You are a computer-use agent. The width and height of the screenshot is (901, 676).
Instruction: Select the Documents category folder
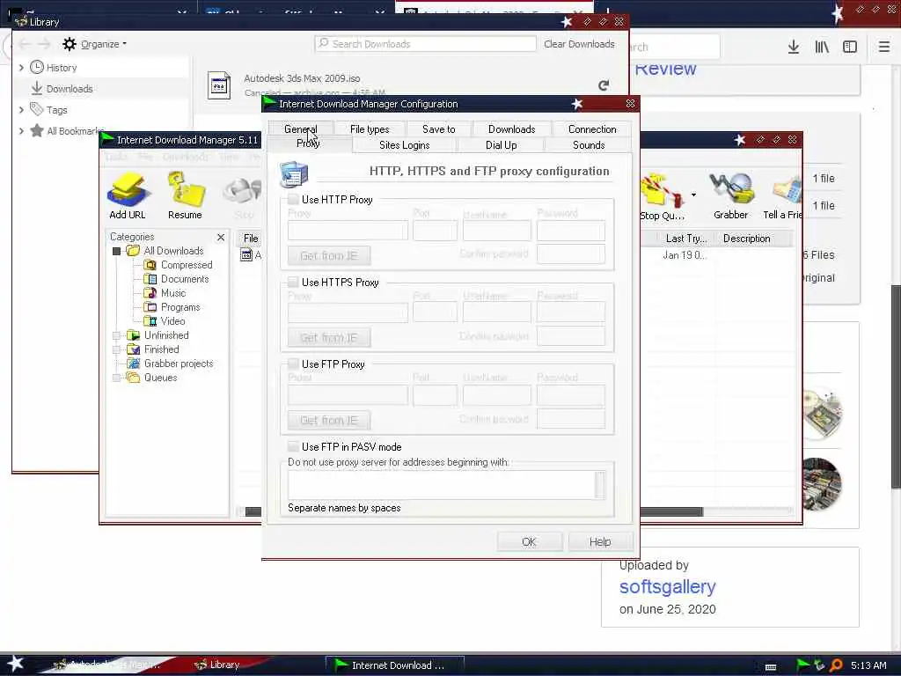[176, 279]
